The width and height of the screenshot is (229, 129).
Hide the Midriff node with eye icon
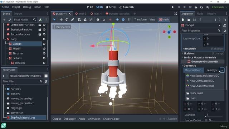point(44,49)
